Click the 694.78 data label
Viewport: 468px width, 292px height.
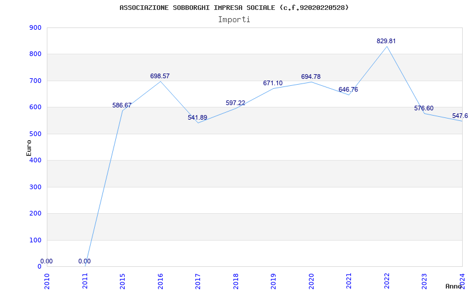point(311,77)
